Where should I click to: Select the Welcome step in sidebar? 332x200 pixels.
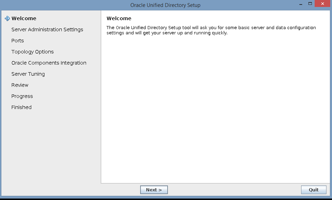[x=24, y=18]
